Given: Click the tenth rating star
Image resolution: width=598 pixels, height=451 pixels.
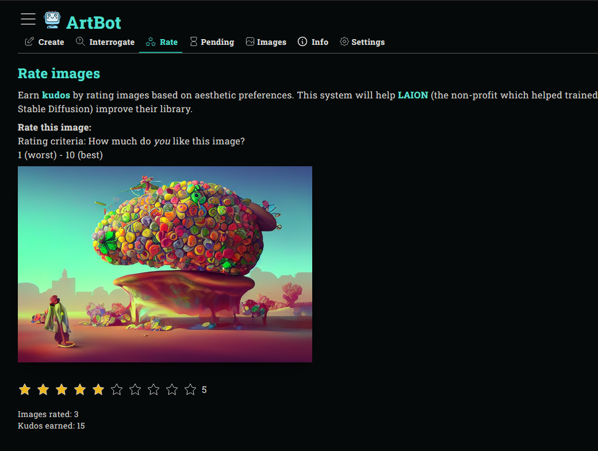Looking at the screenshot, I should click(x=190, y=389).
